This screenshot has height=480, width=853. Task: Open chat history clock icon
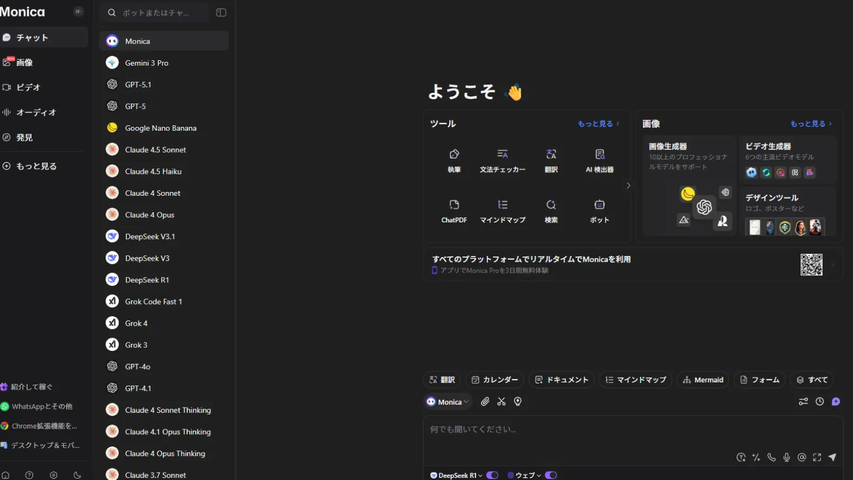820,402
